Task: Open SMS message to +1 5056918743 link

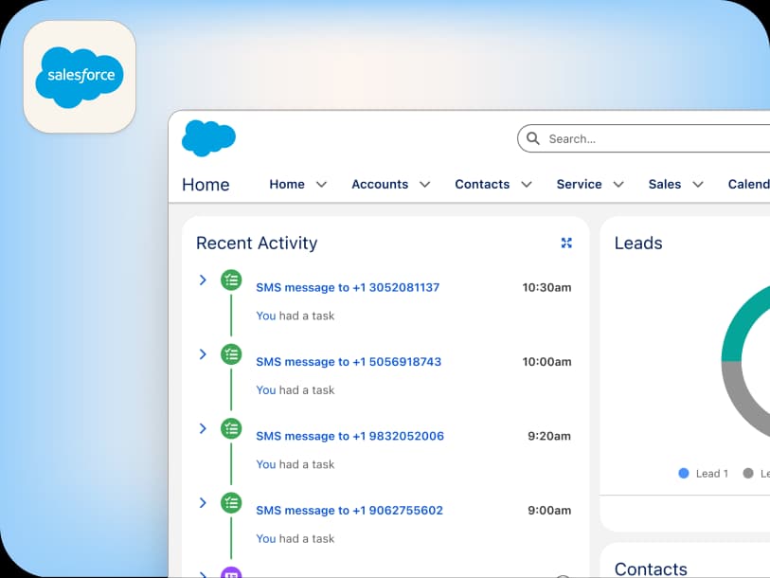Action: tap(349, 362)
